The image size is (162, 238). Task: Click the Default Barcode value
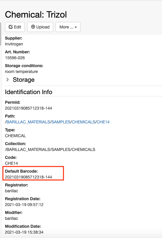click(28, 177)
